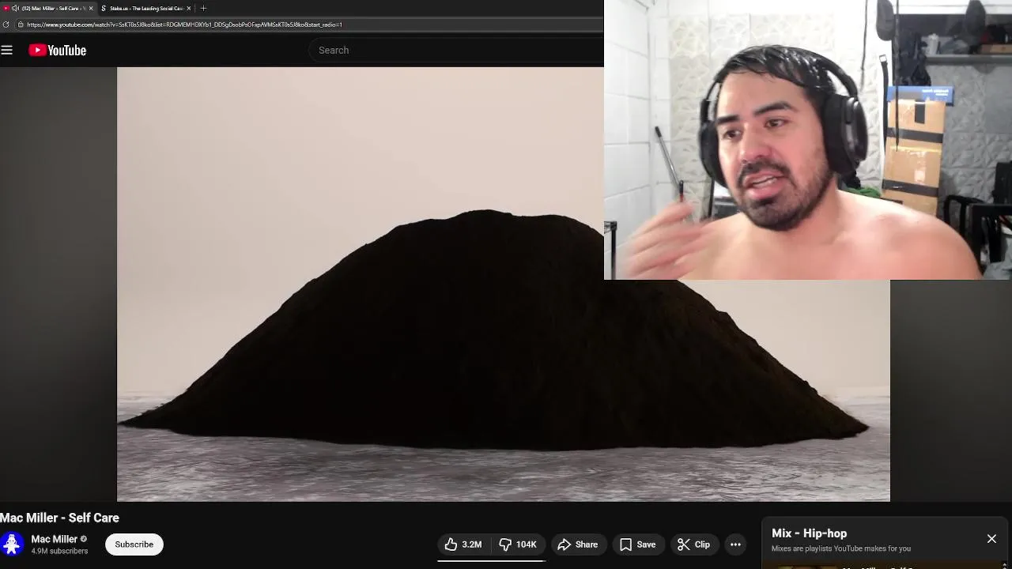The height and width of the screenshot is (569, 1012).
Task: Select the YouTube URL in the address bar
Action: click(x=184, y=24)
